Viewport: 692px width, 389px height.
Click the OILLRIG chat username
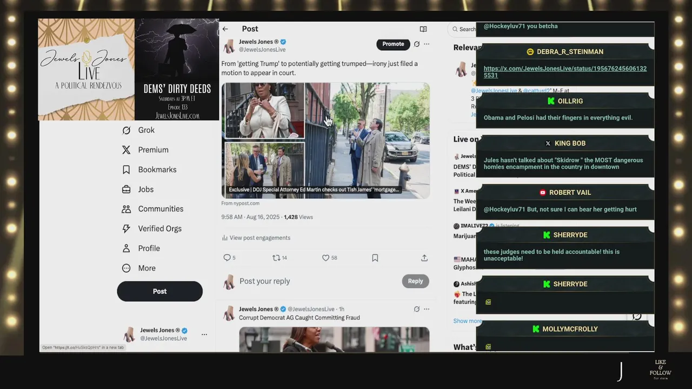point(570,101)
